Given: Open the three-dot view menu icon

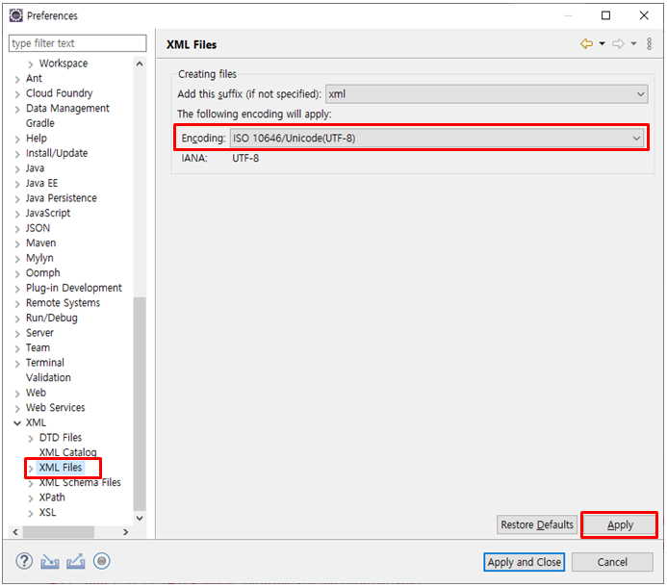Looking at the screenshot, I should coord(649,44).
